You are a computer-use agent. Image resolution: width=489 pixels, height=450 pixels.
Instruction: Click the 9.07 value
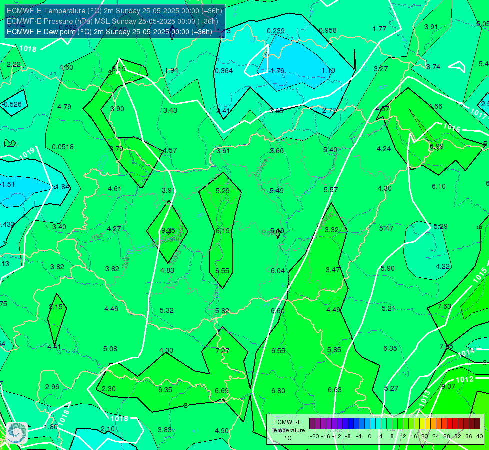coord(448,387)
